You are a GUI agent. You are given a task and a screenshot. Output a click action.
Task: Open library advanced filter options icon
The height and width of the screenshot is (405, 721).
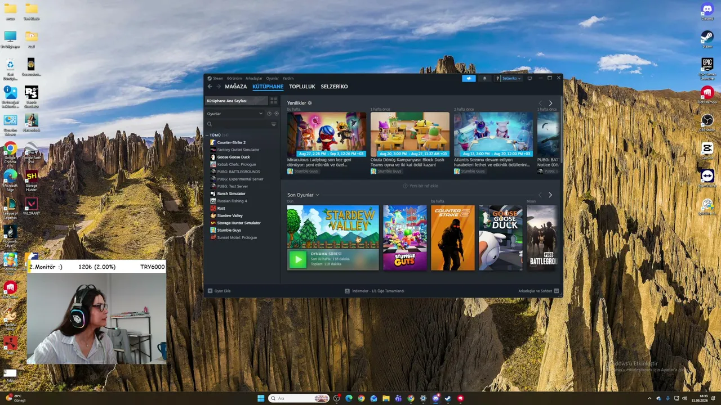[x=274, y=124]
